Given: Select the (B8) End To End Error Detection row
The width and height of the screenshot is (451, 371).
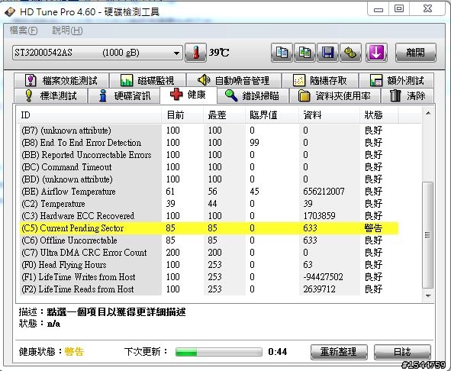Looking at the screenshot, I should pyautogui.click(x=209, y=143).
